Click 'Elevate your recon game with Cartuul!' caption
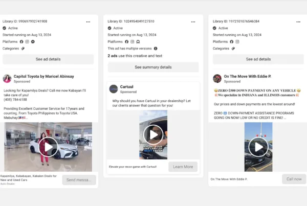 coord(133,167)
